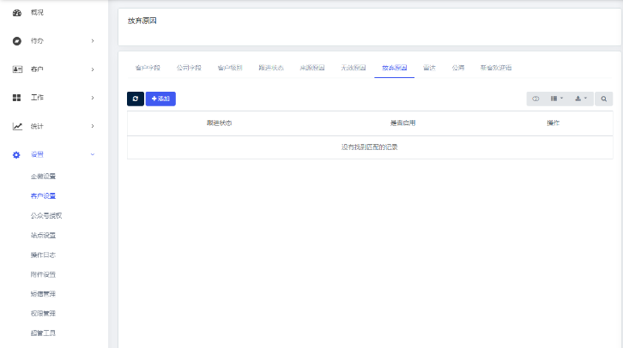Viewport: 623px width, 348px height.
Task: Open the columns list dropdown
Action: click(557, 99)
